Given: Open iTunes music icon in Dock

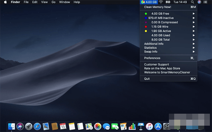Looking at the screenshot, I should (x=149, y=126).
